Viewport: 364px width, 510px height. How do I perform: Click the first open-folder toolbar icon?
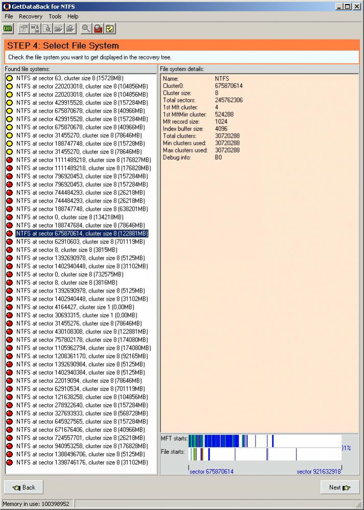point(59,29)
